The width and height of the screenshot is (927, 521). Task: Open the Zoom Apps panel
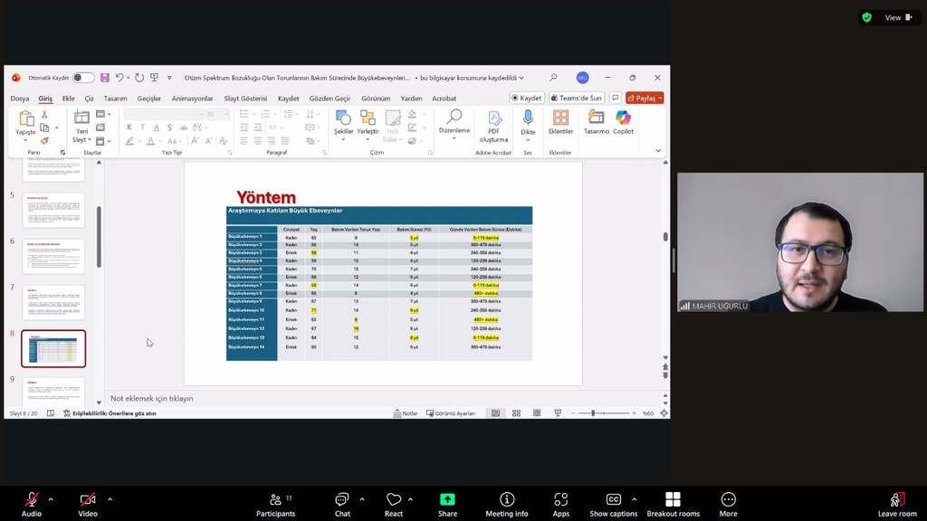click(560, 505)
